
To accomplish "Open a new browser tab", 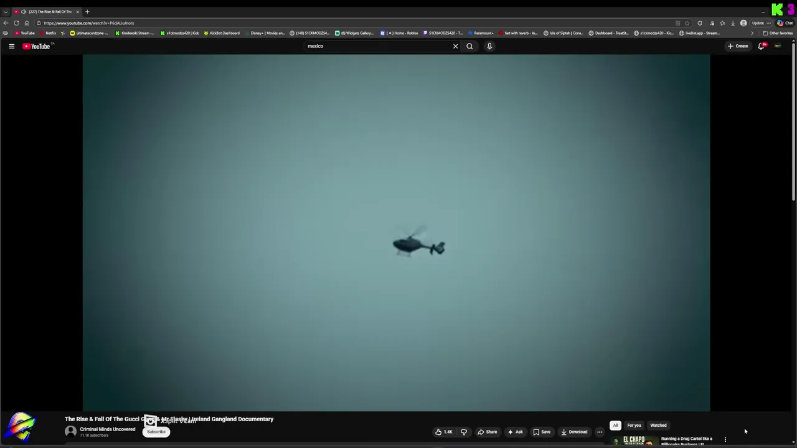I will pos(87,12).
